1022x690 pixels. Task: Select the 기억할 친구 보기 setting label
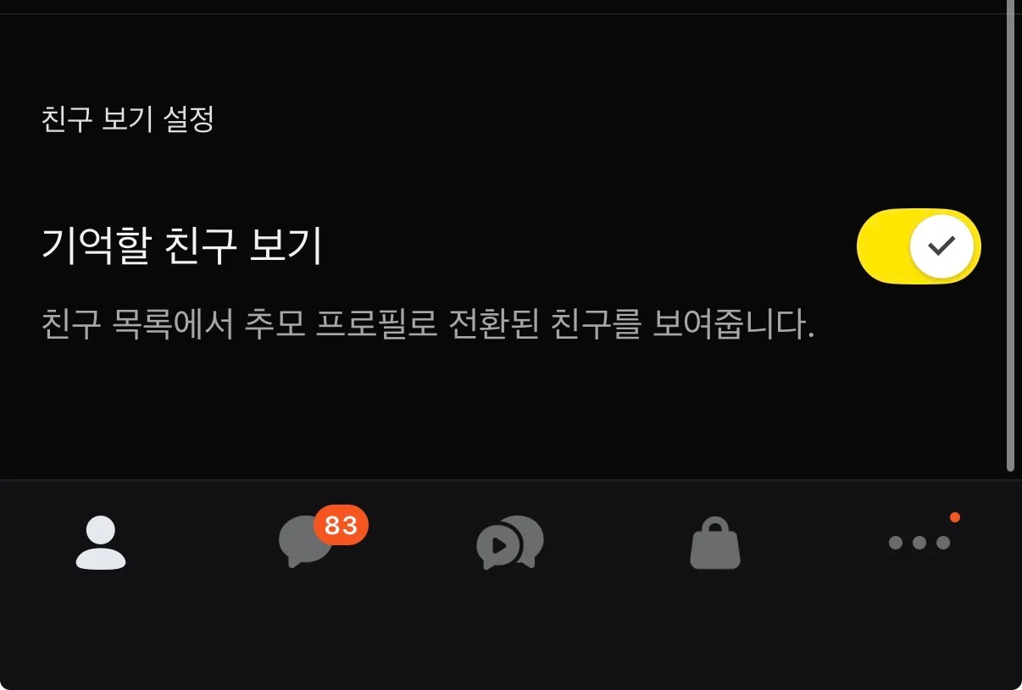click(x=182, y=246)
